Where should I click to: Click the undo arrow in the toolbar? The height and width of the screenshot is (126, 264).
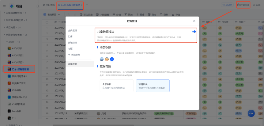(69, 15)
